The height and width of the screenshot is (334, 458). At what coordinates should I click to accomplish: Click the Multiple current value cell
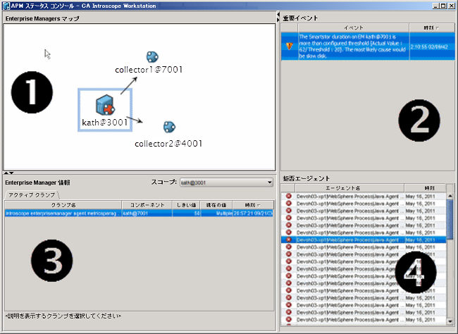[x=216, y=214]
